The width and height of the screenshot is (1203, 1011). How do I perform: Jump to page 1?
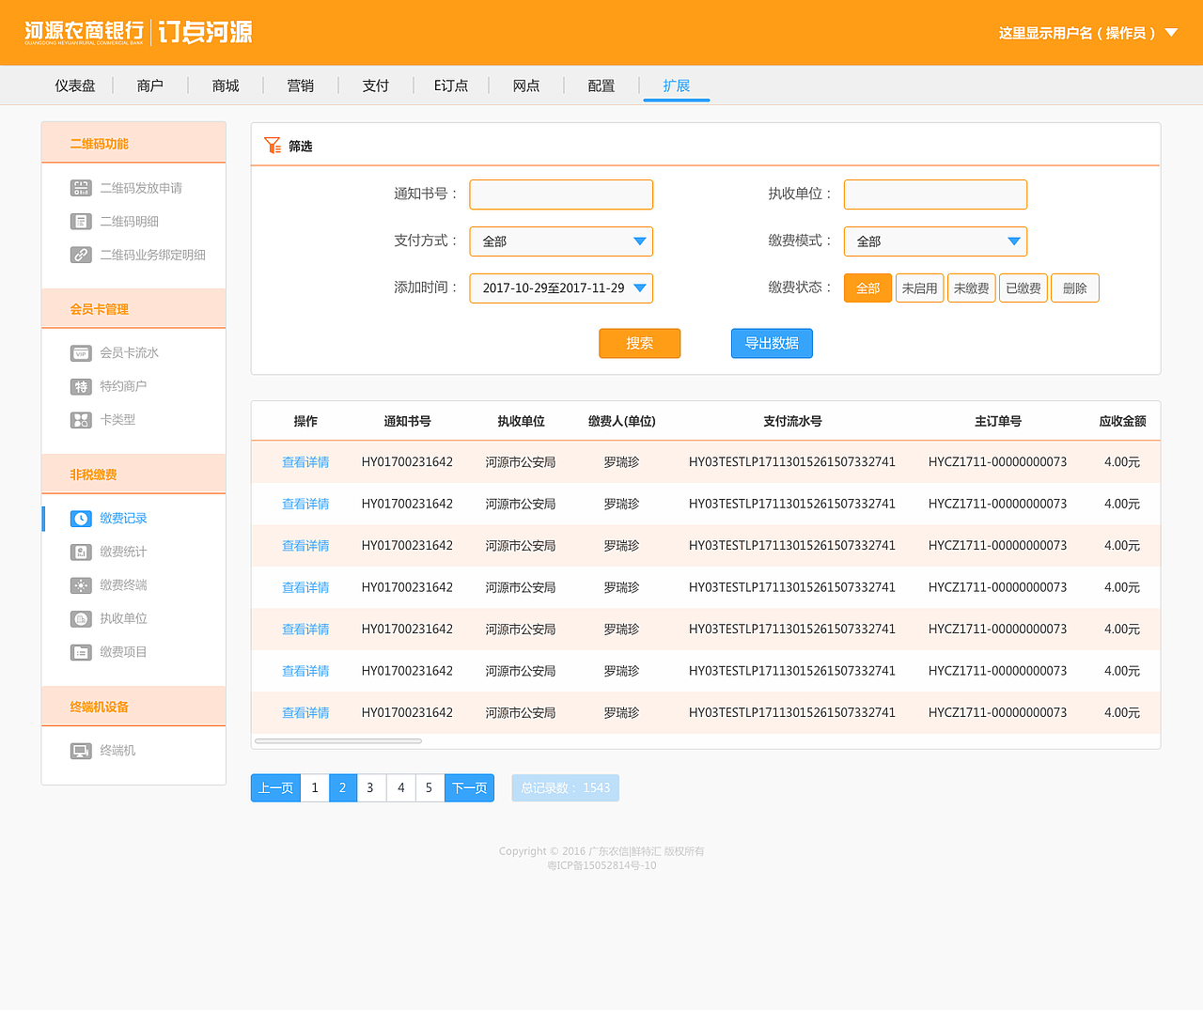(315, 788)
